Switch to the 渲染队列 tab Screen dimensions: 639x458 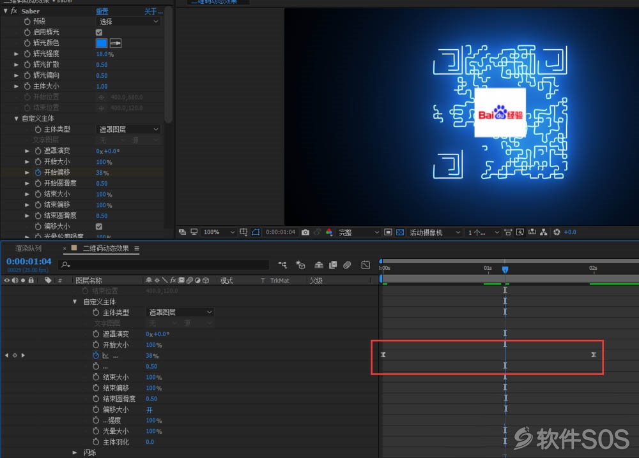[x=29, y=248]
